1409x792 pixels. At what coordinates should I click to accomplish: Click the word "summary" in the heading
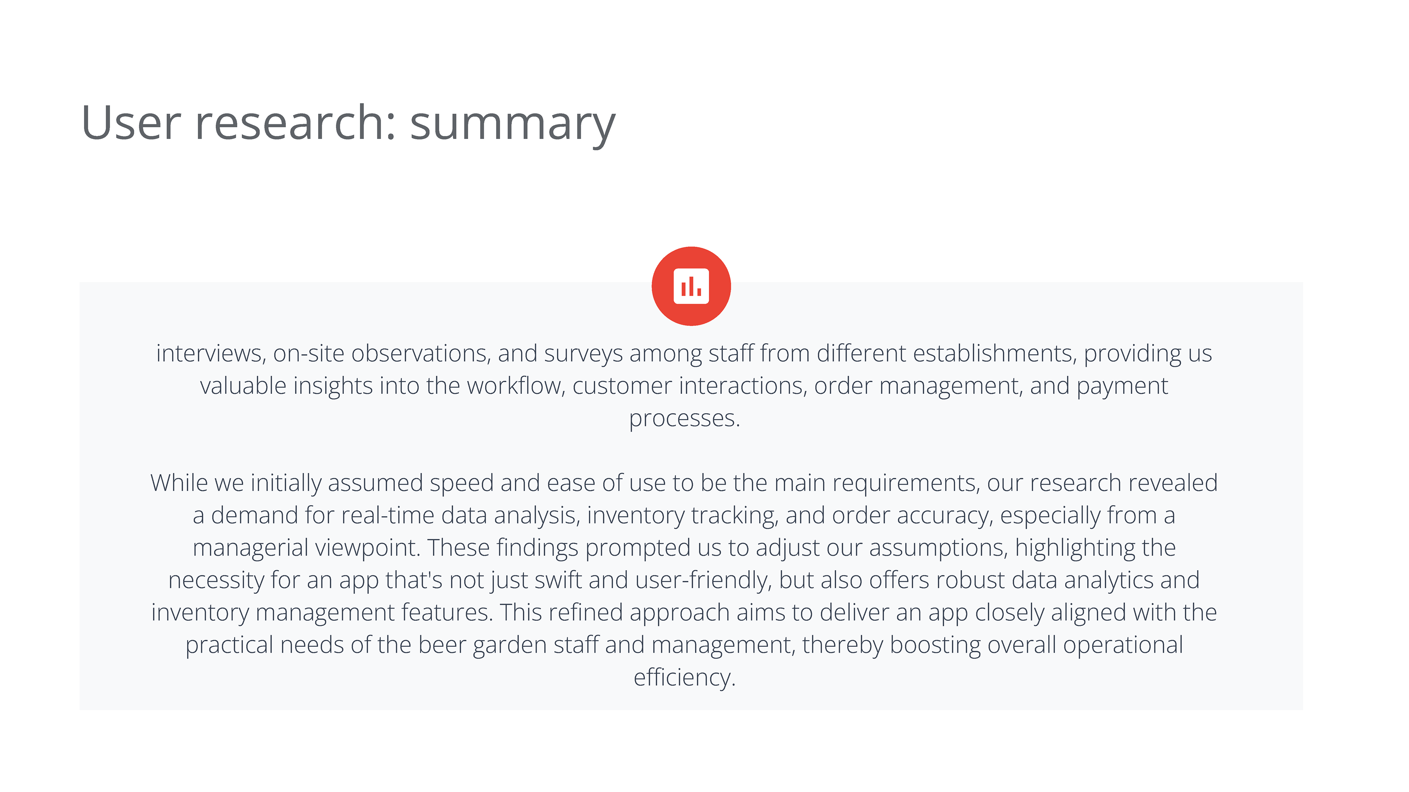pyautogui.click(x=513, y=126)
